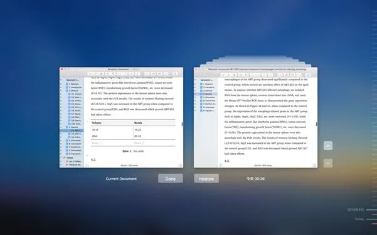377x235 pixels.
Task: Click the 今天 00:26 version timestamp
Action: pos(255,179)
